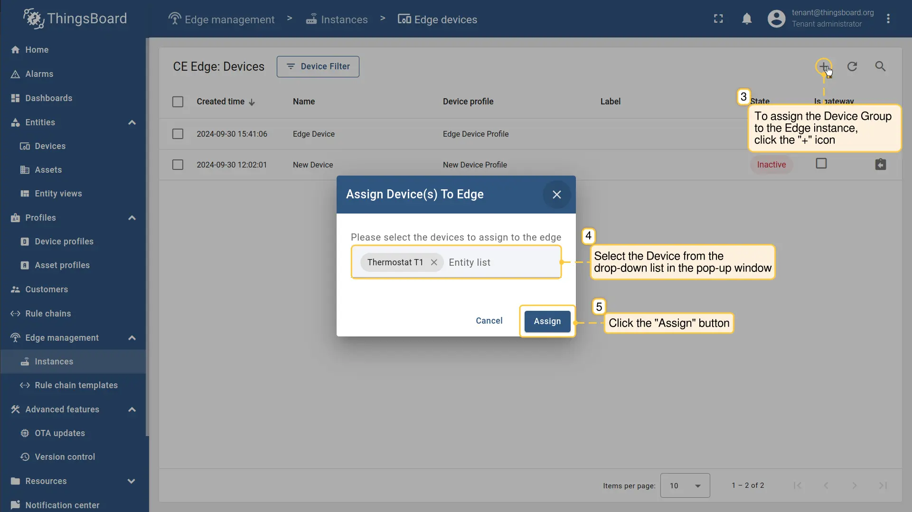The image size is (912, 512).
Task: Open notifications bell
Action: pyautogui.click(x=747, y=19)
